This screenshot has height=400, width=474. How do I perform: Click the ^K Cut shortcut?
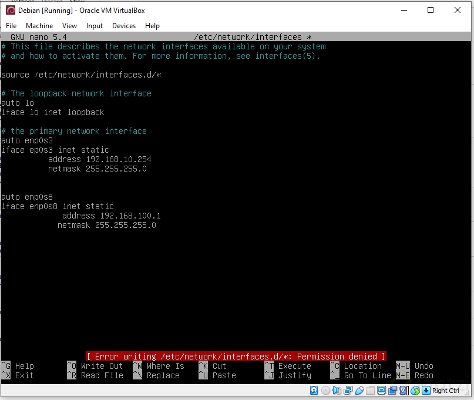pyautogui.click(x=213, y=366)
